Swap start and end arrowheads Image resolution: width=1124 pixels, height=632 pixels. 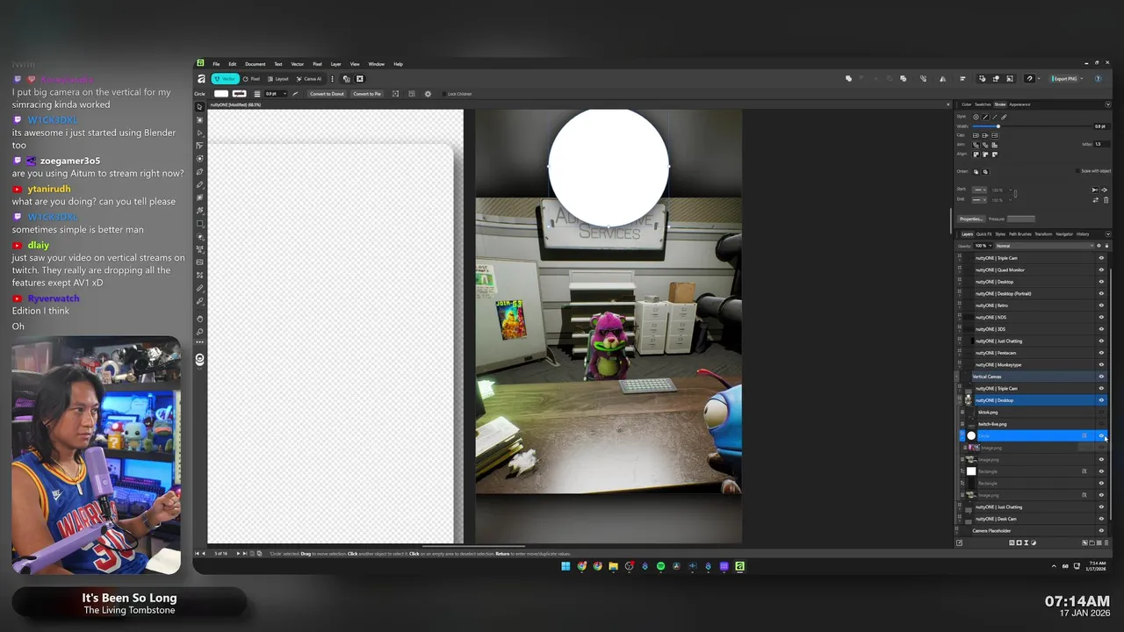click(1096, 200)
